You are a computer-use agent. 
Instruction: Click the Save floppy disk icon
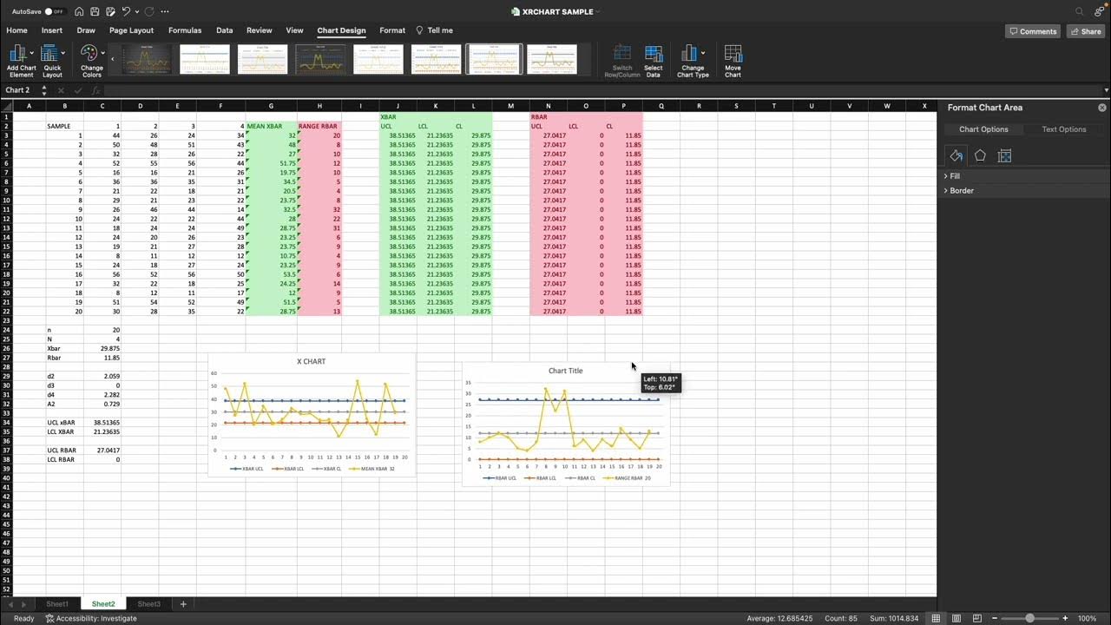click(95, 11)
